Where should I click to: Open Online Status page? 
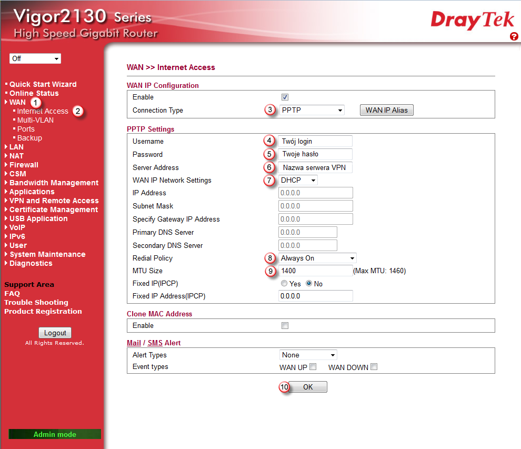click(x=34, y=93)
